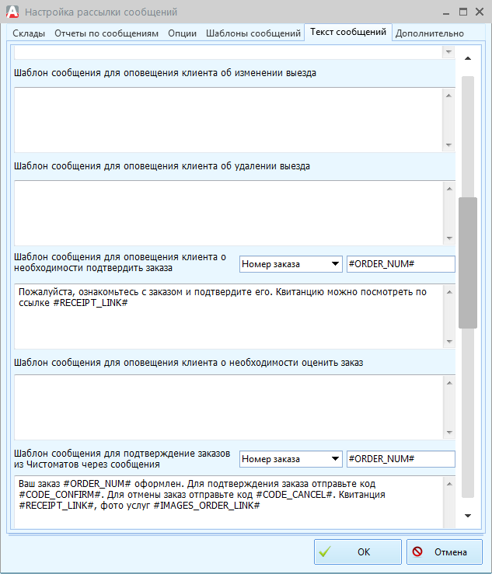Viewport: 492px width, 574px height.
Task: Switch to the Склады tab
Action: click(x=29, y=33)
